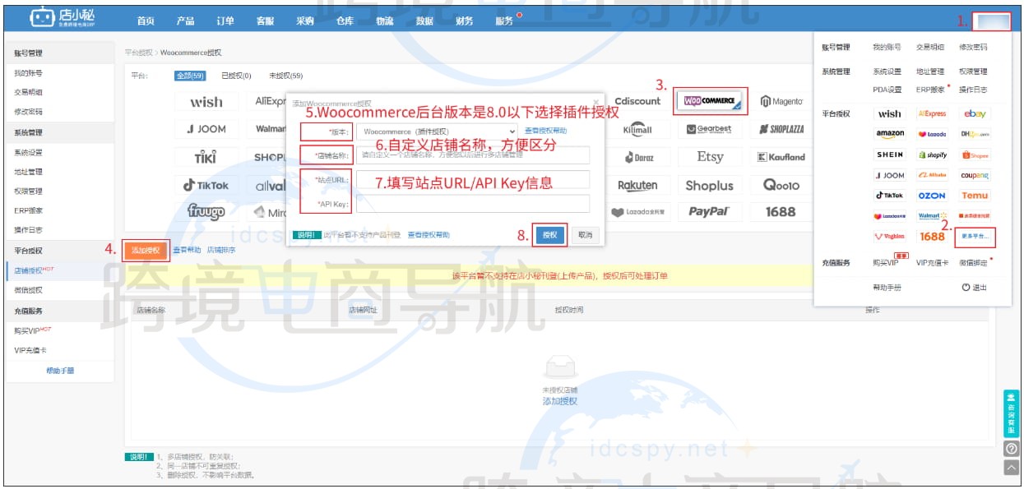Click the blue 授权 button in the dialog
Image resolution: width=1024 pixels, height=489 pixels.
coord(550,236)
